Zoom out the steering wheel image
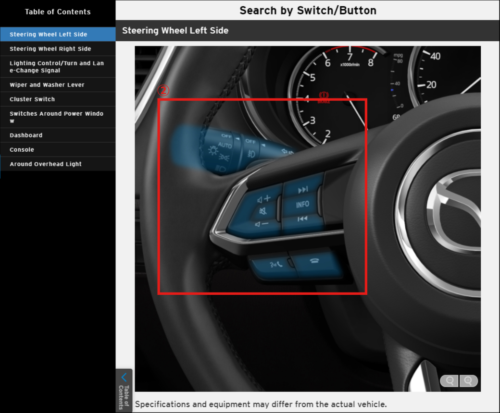Viewport: 500px width, 413px height. [450, 381]
